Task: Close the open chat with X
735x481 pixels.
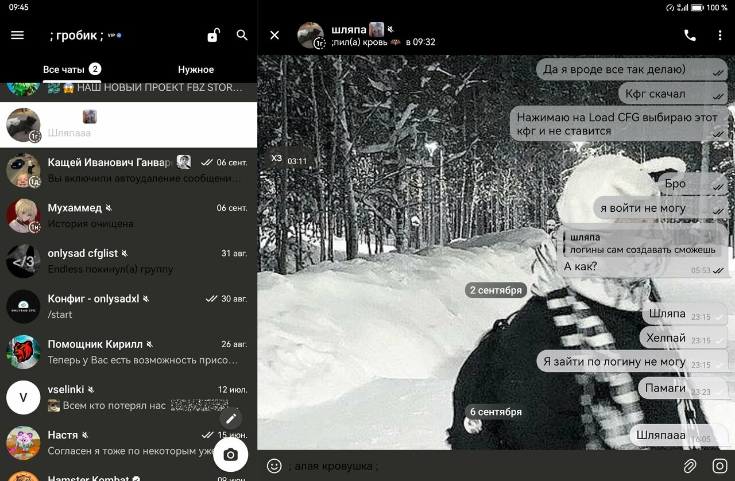Action: pos(274,35)
